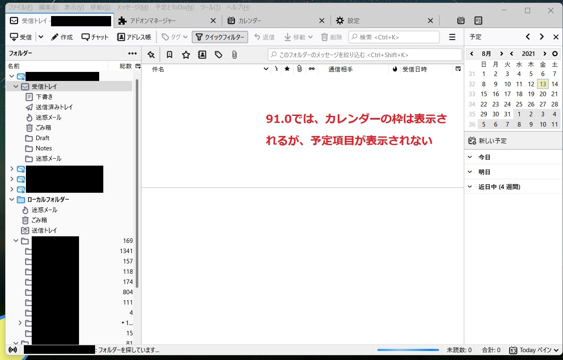Toggle unread-only filter icon in filter bar
Viewport: 563px width, 360px height.
tap(169, 55)
